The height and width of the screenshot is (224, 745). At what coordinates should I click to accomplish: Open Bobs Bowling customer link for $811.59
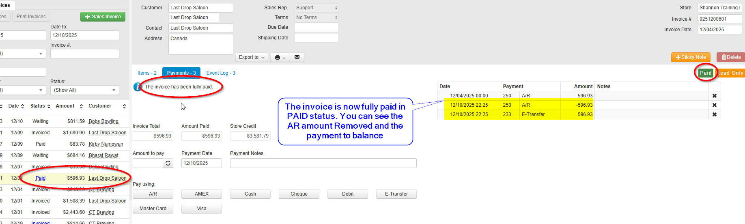(x=104, y=121)
